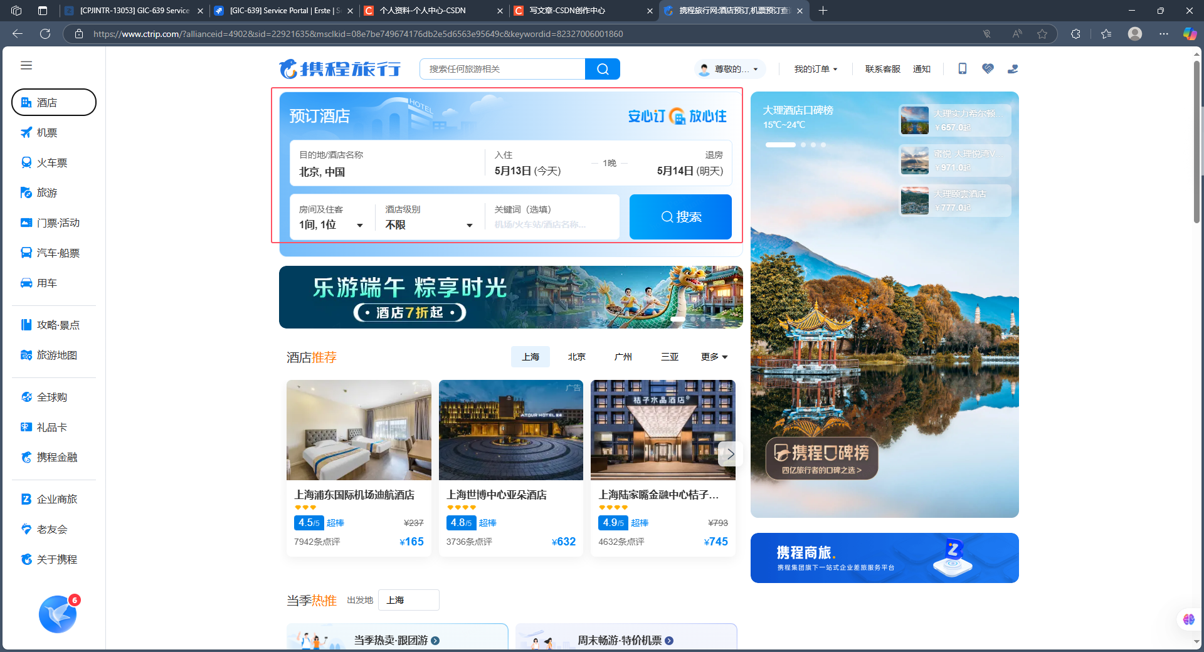Expand 酒店级别 dropdown 不限
Screen dimensions: 1204x652
(429, 218)
